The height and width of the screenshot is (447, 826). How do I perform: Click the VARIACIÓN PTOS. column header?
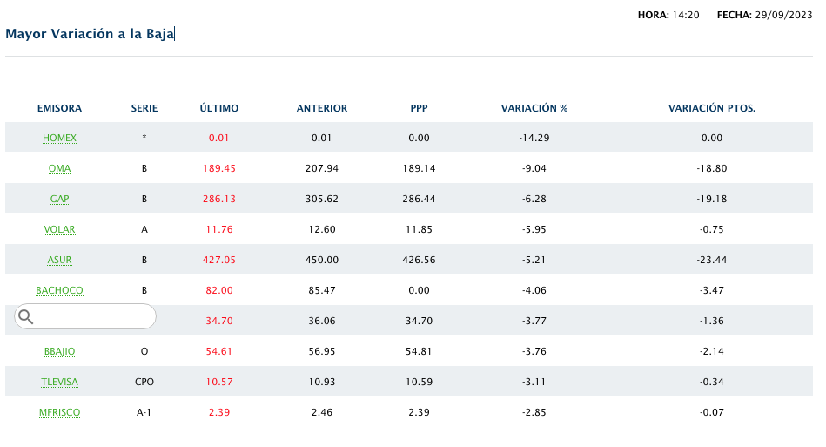tap(711, 108)
